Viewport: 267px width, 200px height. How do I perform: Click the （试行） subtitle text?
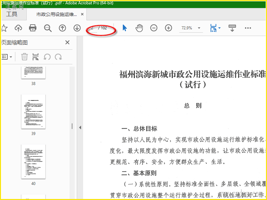[x=193, y=84]
